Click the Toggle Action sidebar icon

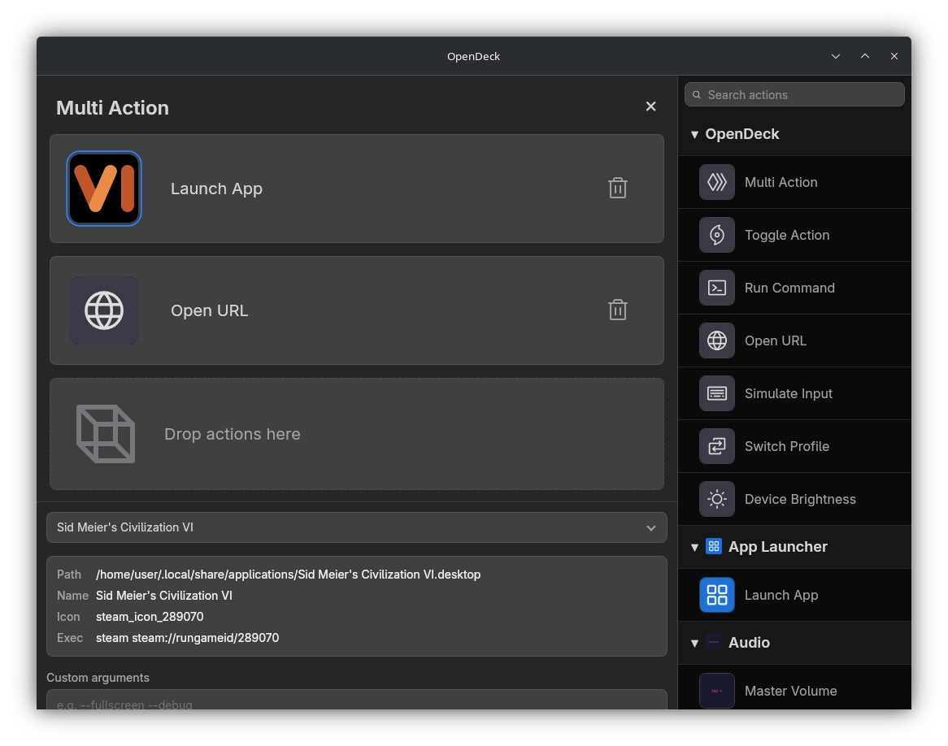pos(717,235)
